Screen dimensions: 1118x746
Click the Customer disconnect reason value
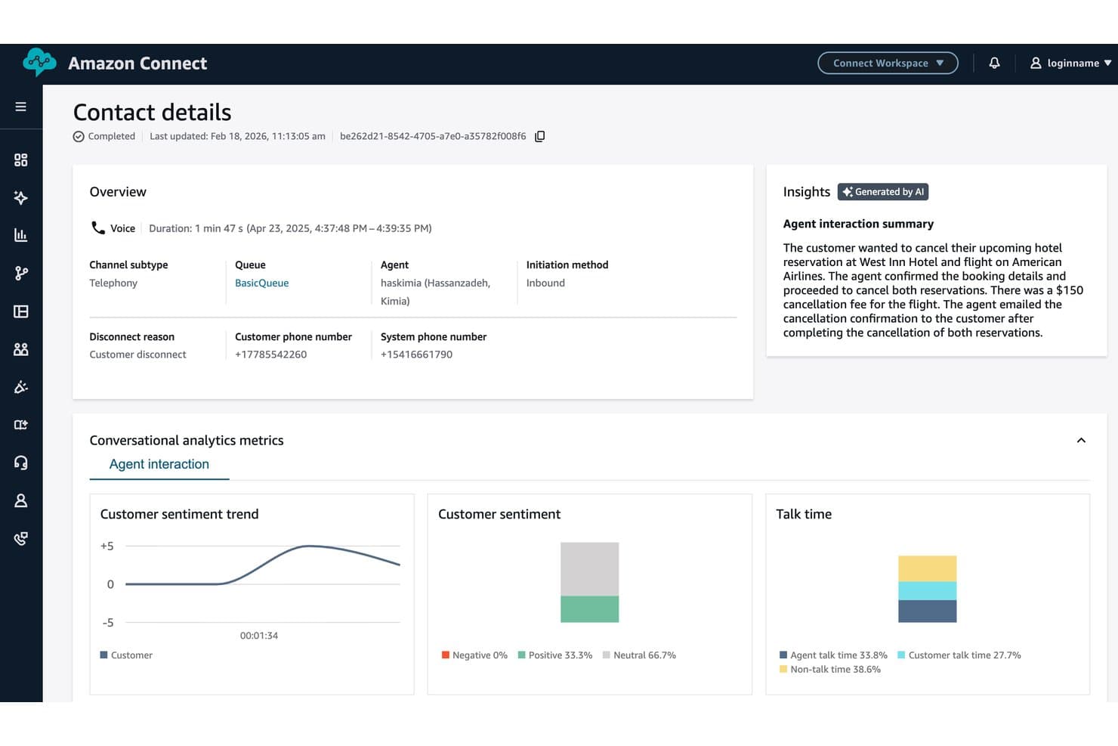[137, 354]
